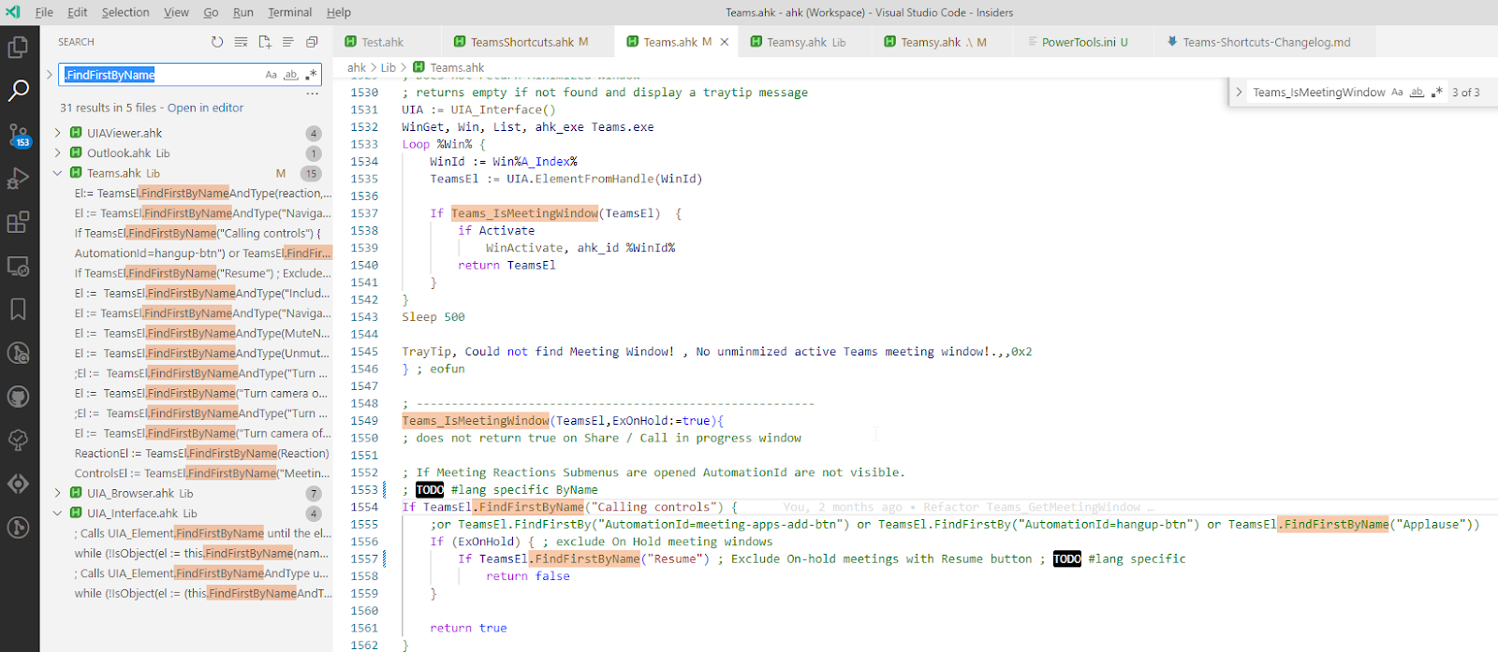Click 'ahk' breadcrumb segment

tap(357, 67)
